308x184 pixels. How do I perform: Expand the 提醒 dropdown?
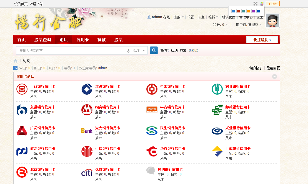(x=213, y=17)
